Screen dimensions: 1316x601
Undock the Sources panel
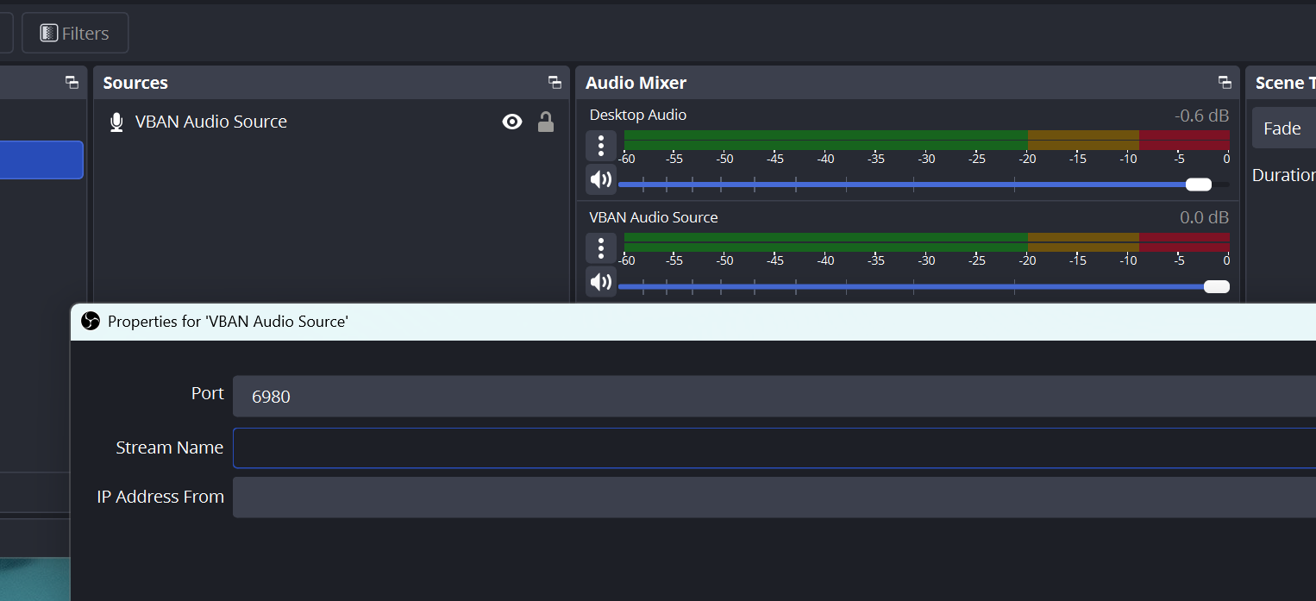point(555,83)
